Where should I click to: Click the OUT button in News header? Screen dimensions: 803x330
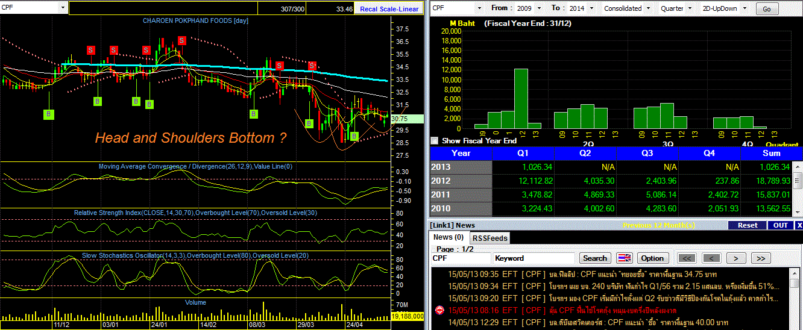780,225
